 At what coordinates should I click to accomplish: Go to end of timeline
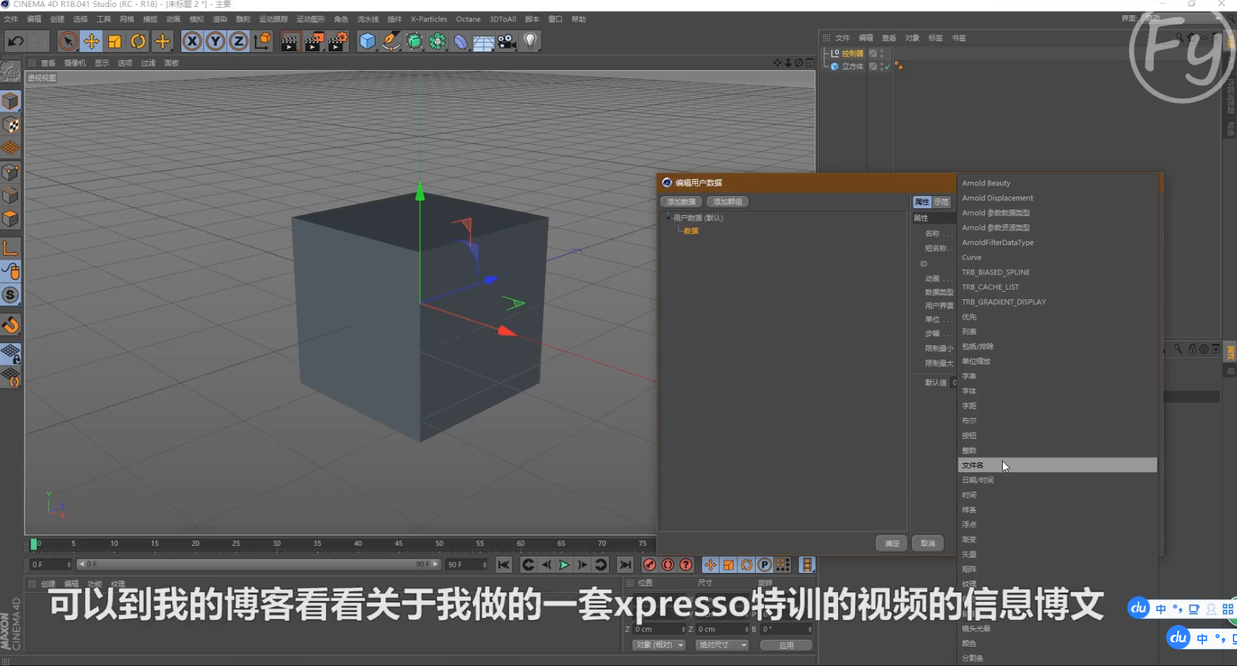[x=625, y=565]
